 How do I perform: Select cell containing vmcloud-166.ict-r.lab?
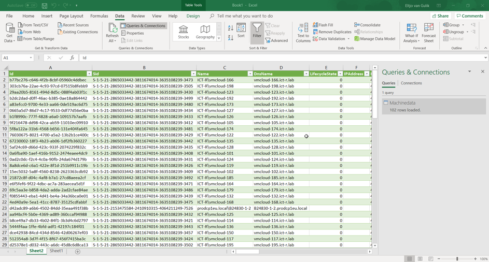point(281,80)
